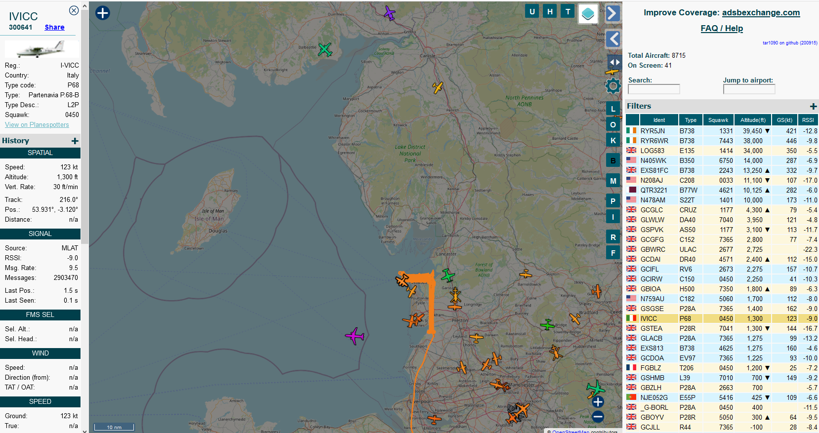Click the zoom out minus button on map

[598, 417]
